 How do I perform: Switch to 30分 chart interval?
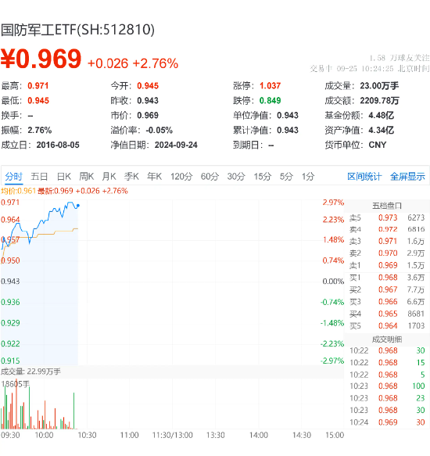tap(236, 176)
